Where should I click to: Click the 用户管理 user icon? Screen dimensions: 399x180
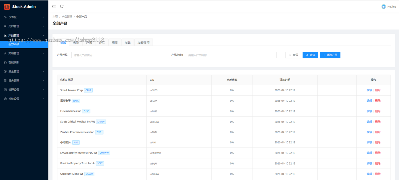point(5,26)
